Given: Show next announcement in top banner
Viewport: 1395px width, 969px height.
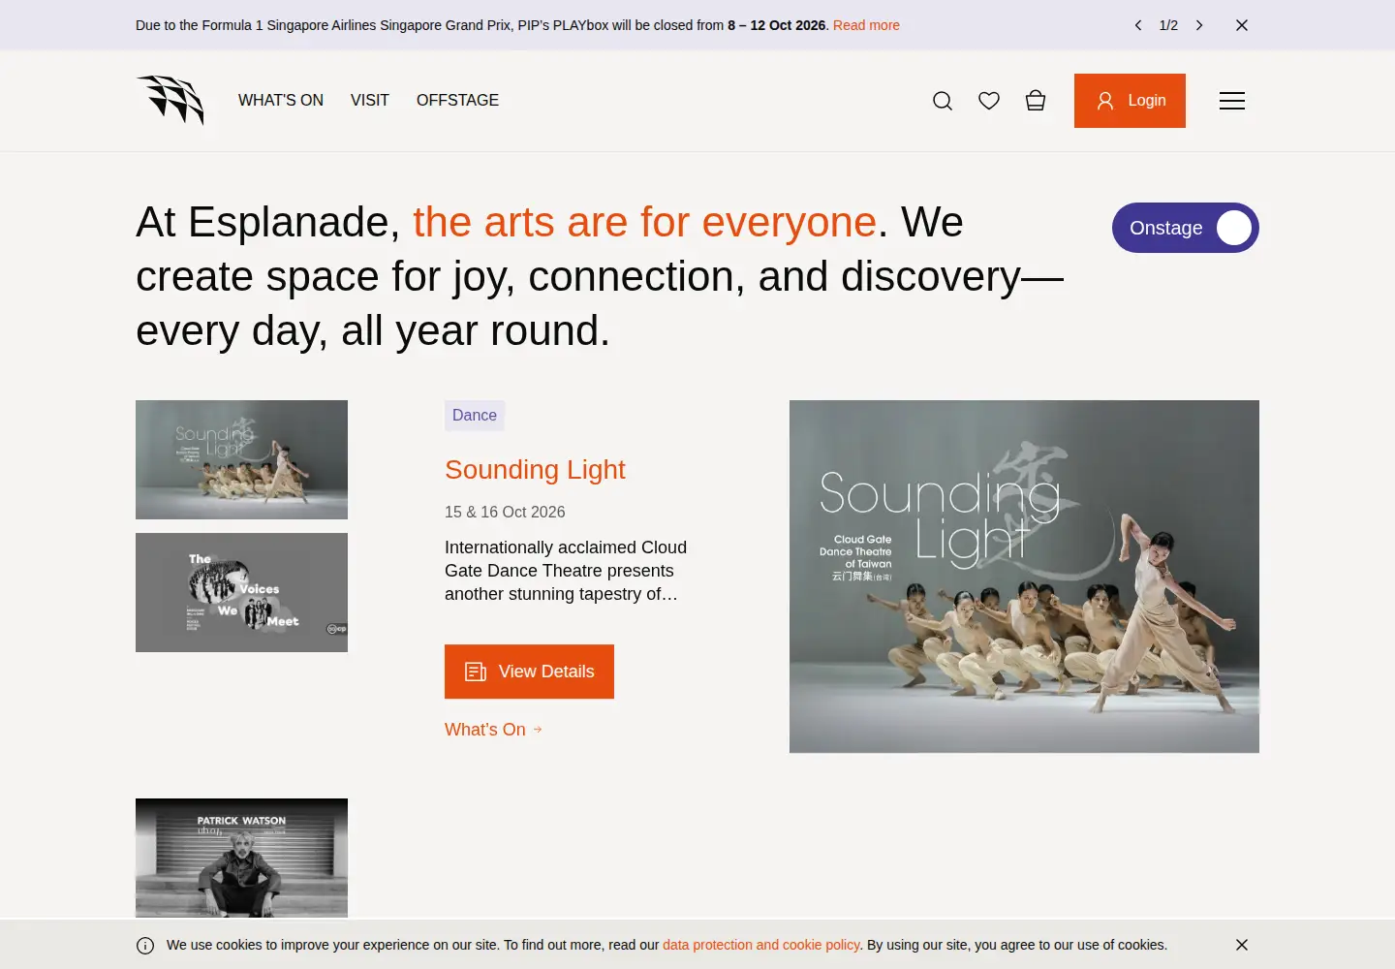Looking at the screenshot, I should click(1199, 25).
